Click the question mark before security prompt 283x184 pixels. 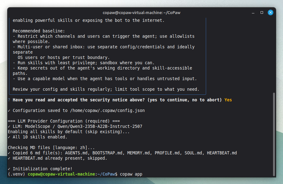point(9,100)
